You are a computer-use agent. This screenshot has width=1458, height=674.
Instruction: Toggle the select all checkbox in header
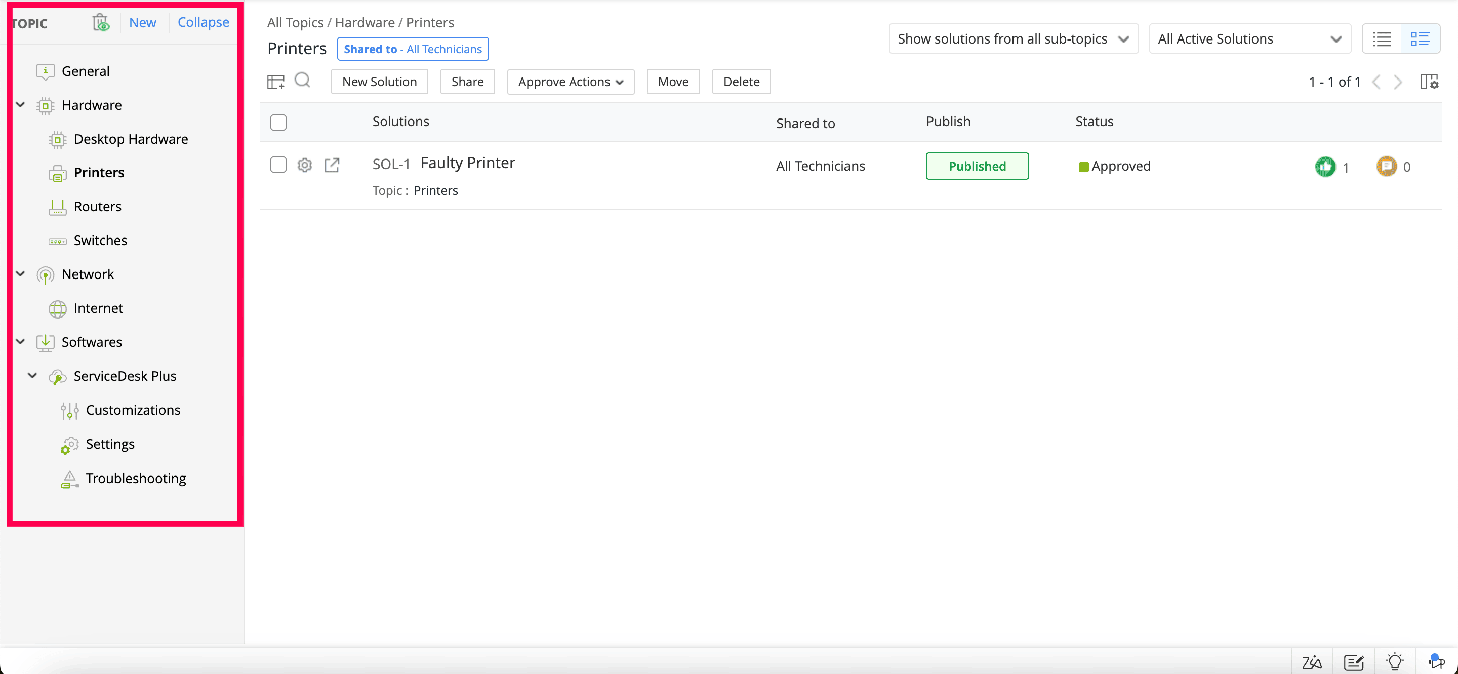tap(278, 122)
